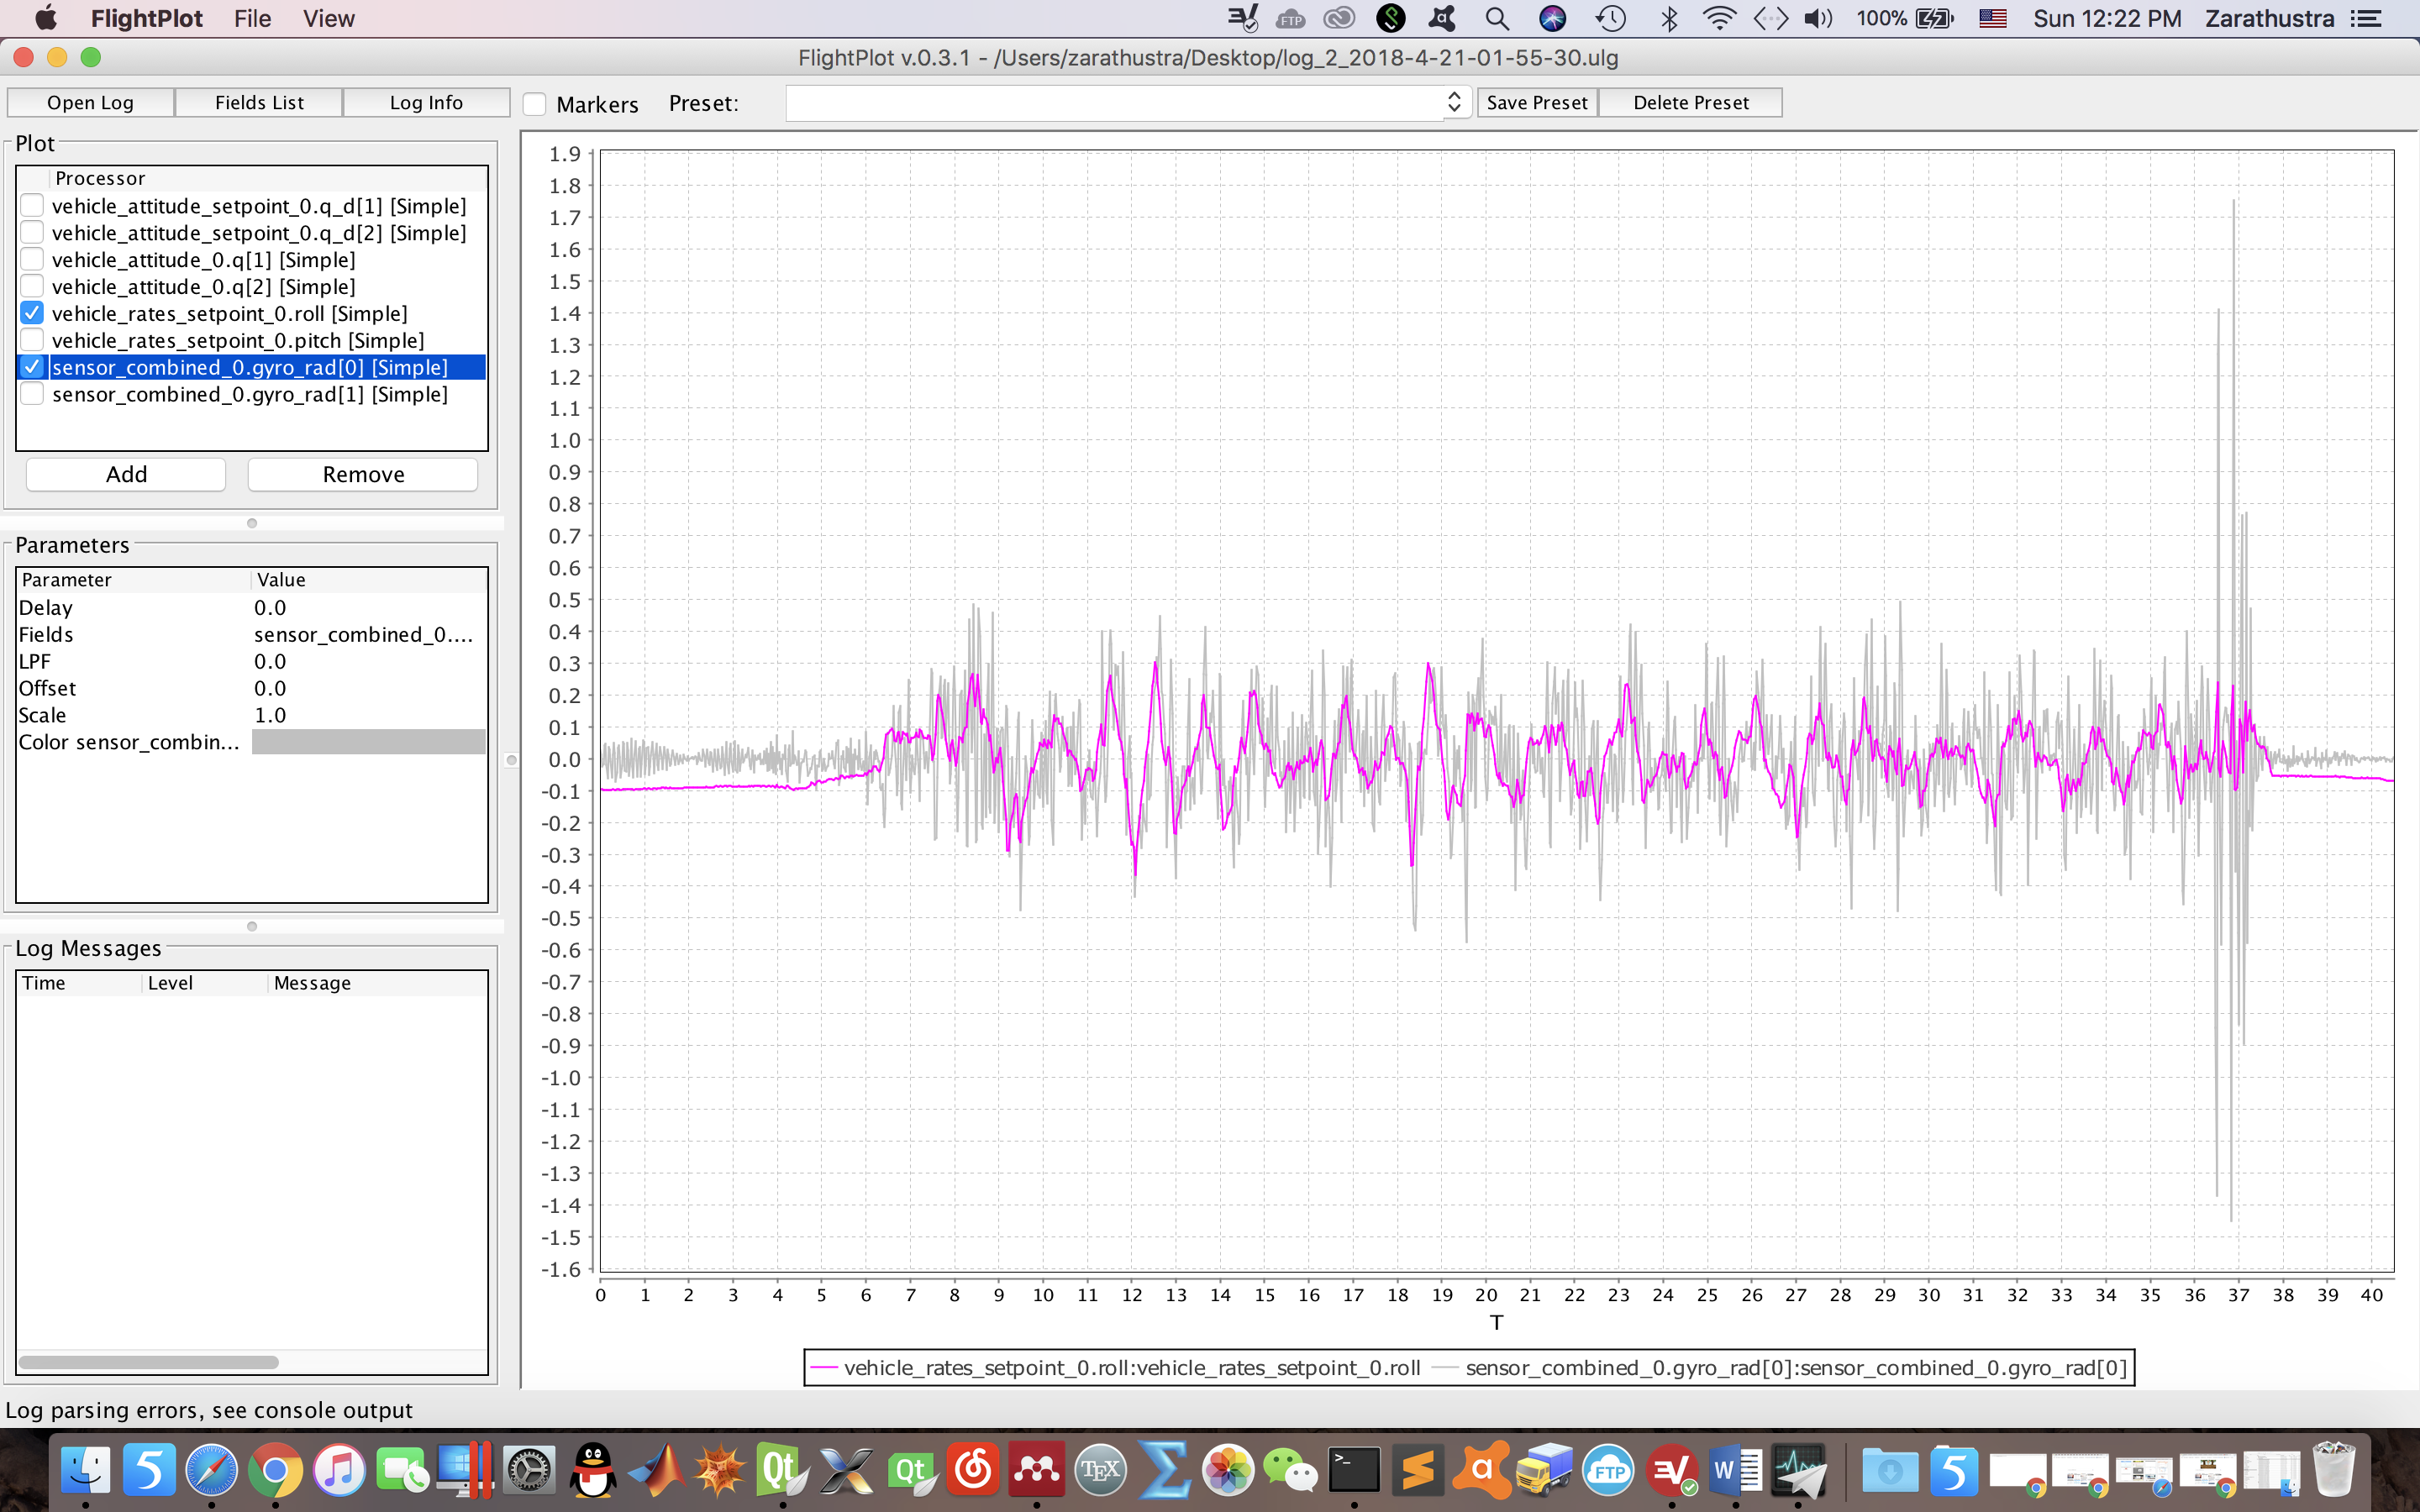The height and width of the screenshot is (1512, 2420).
Task: Open the File menu
Action: pos(252,19)
